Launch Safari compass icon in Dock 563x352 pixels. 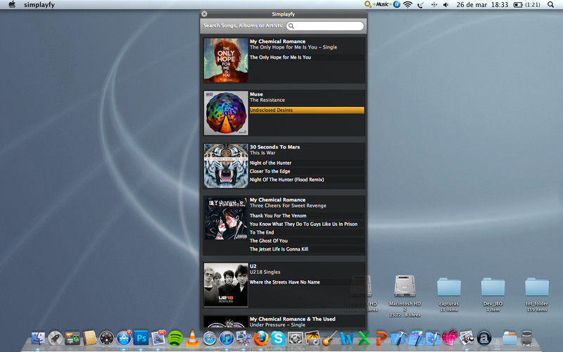209,339
